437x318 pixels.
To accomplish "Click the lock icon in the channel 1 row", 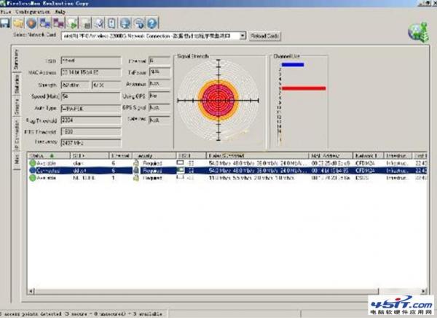I will pos(136,177).
